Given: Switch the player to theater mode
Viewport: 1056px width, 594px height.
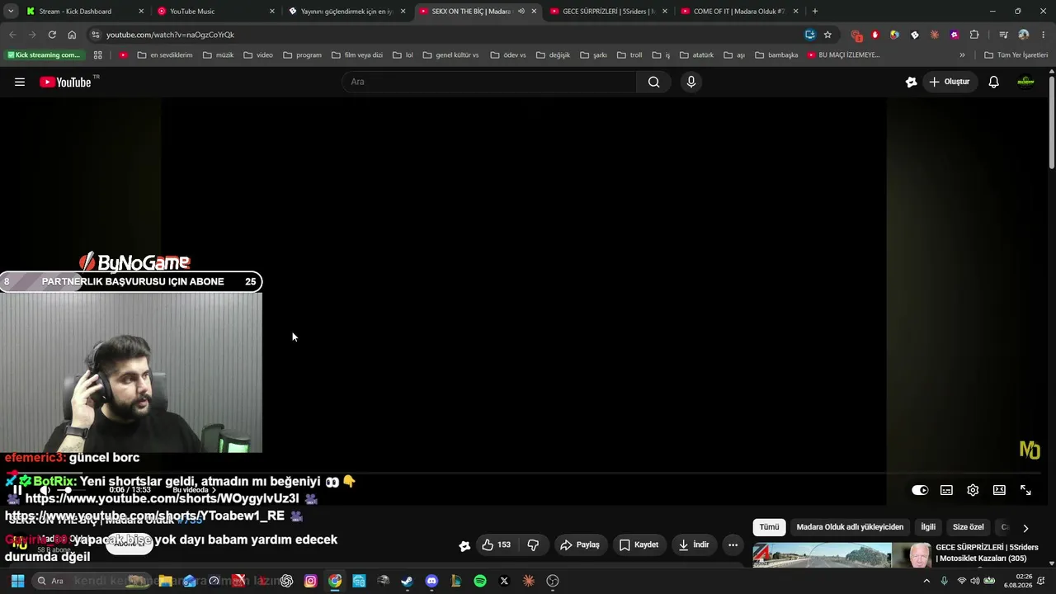Looking at the screenshot, I should [999, 490].
